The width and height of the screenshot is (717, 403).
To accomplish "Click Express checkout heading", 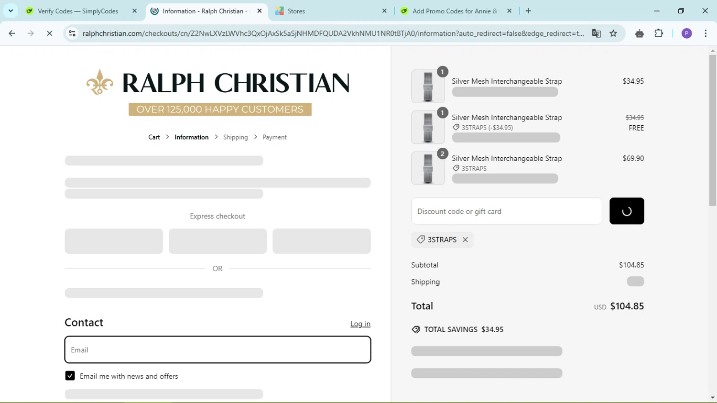I will [x=217, y=216].
